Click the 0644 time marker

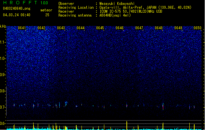pos(81,28)
